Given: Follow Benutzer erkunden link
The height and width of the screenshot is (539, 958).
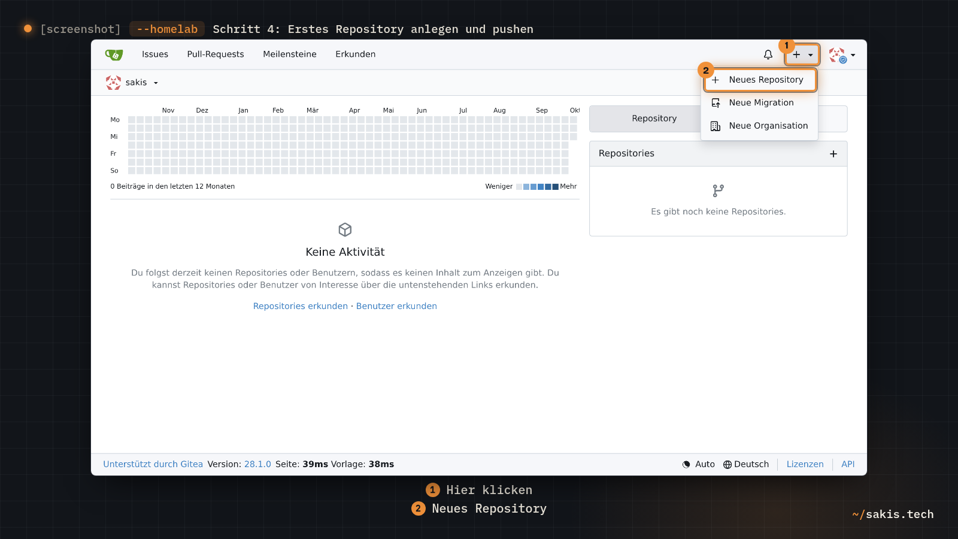Looking at the screenshot, I should 396,306.
